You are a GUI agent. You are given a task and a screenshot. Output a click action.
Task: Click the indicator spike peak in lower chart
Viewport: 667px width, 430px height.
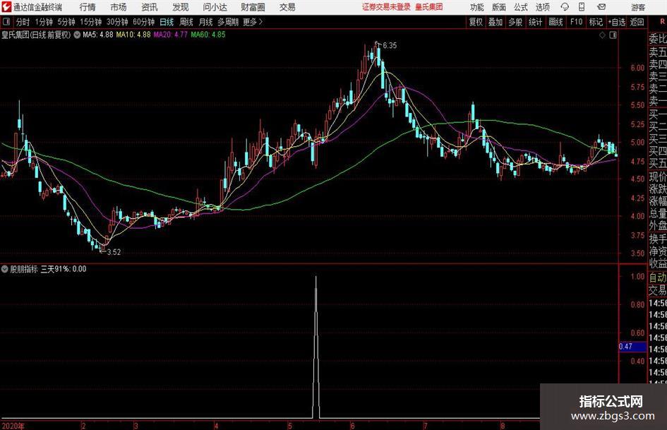pyautogui.click(x=316, y=277)
